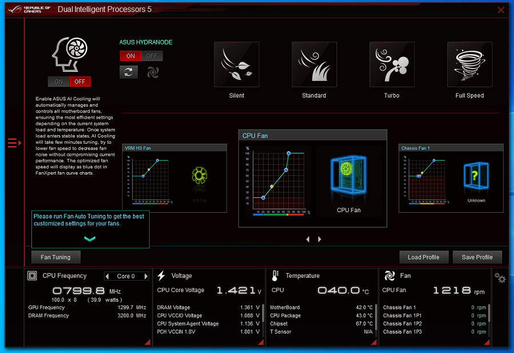The width and height of the screenshot is (514, 353).
Task: Collapse the Fan Auto Tuning notice chevron
Action: pos(90,239)
